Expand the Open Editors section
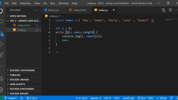This screenshot has height=100, width=178. pyautogui.click(x=24, y=16)
